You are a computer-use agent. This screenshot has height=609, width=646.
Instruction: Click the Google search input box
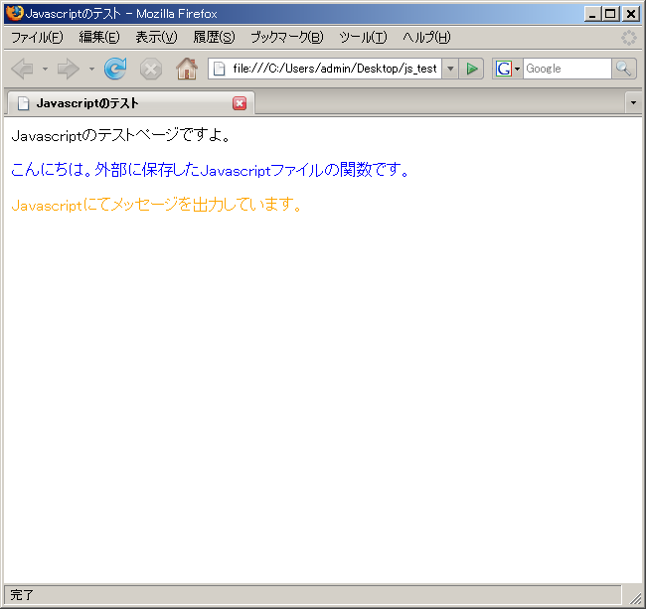click(566, 69)
